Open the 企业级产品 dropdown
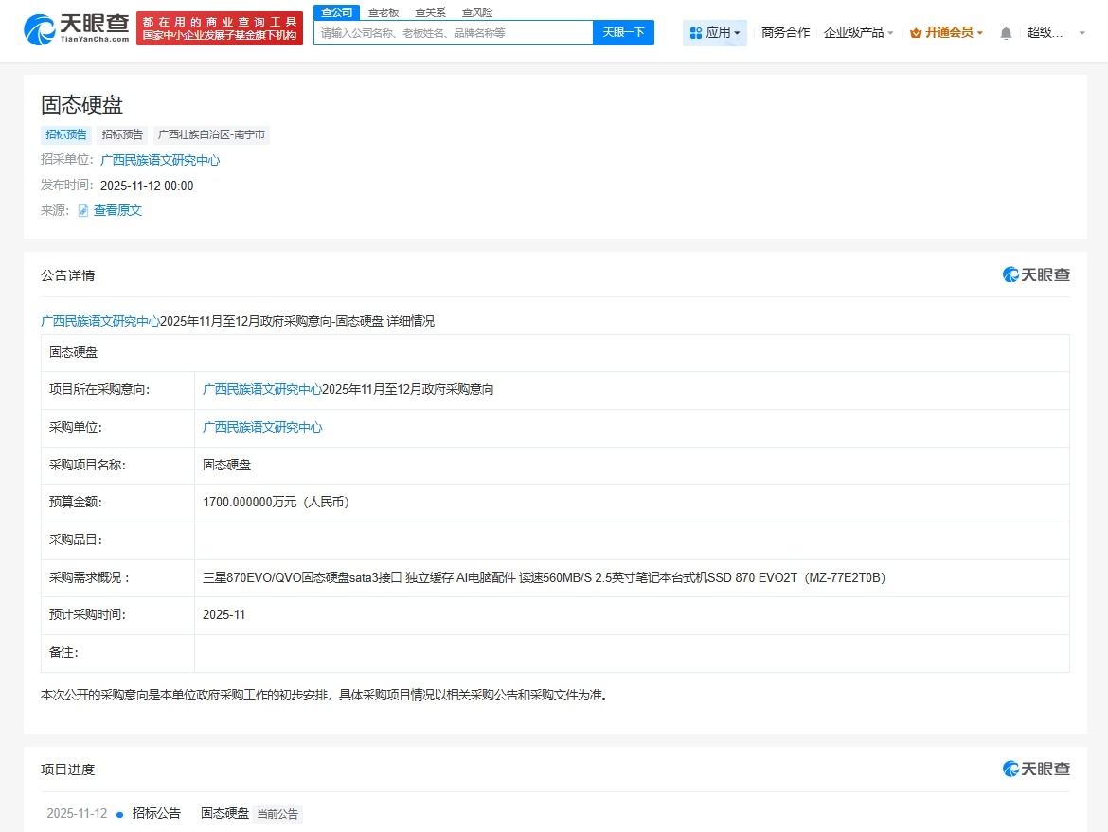 (857, 31)
